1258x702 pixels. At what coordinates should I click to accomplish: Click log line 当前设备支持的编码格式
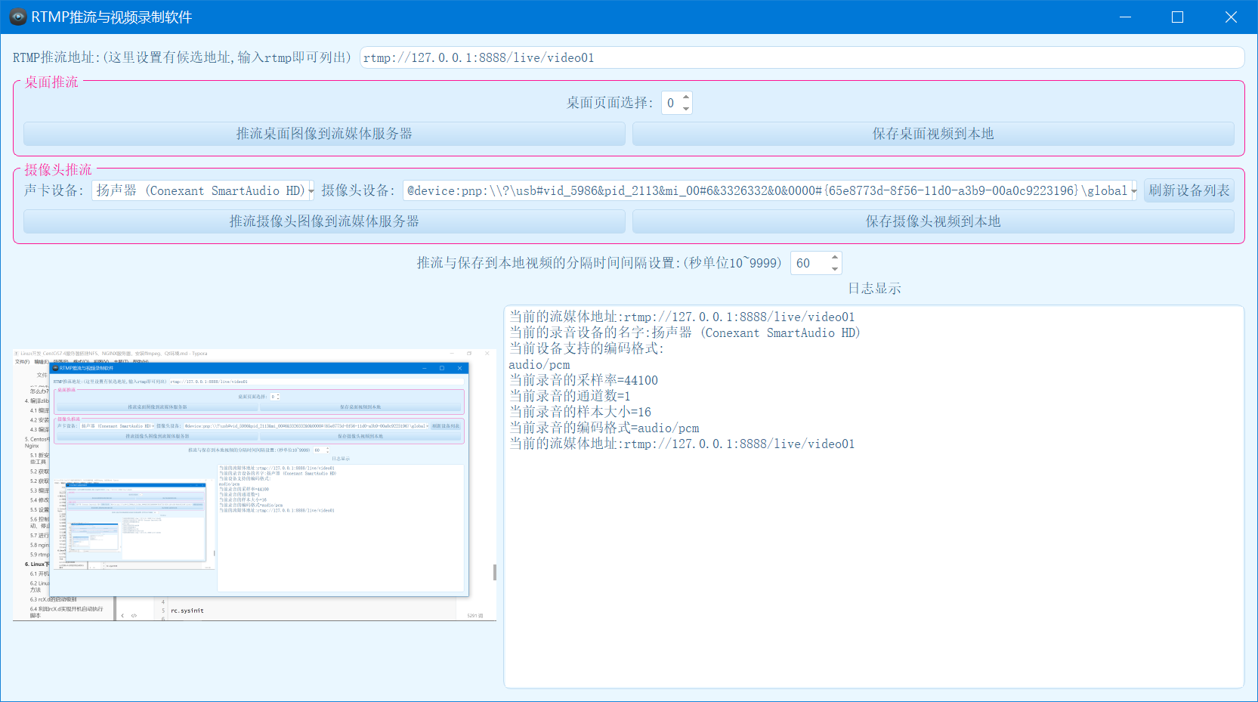[x=586, y=348]
